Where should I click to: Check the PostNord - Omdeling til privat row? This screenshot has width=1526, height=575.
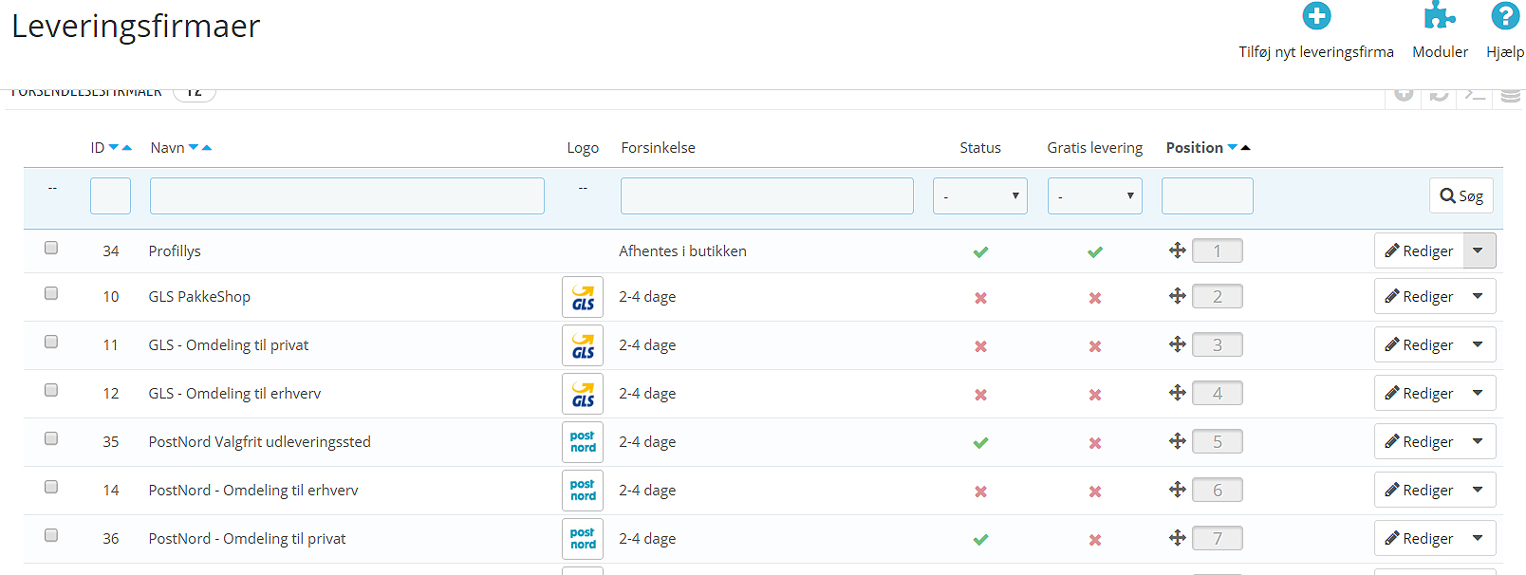pyautogui.click(x=51, y=535)
